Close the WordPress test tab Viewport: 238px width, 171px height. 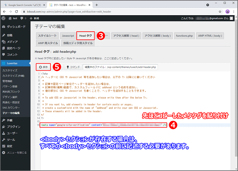[90, 5]
